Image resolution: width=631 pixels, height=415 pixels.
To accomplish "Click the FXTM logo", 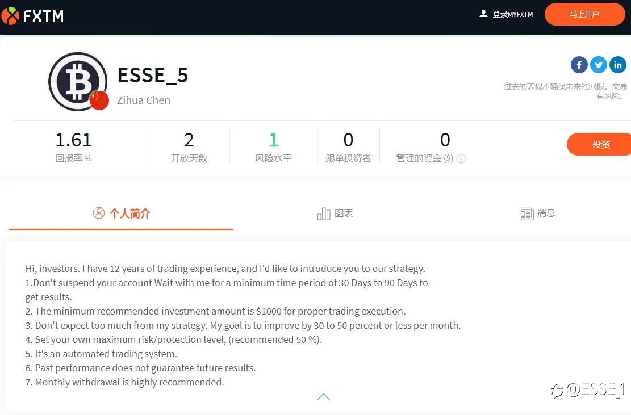I will [x=32, y=16].
